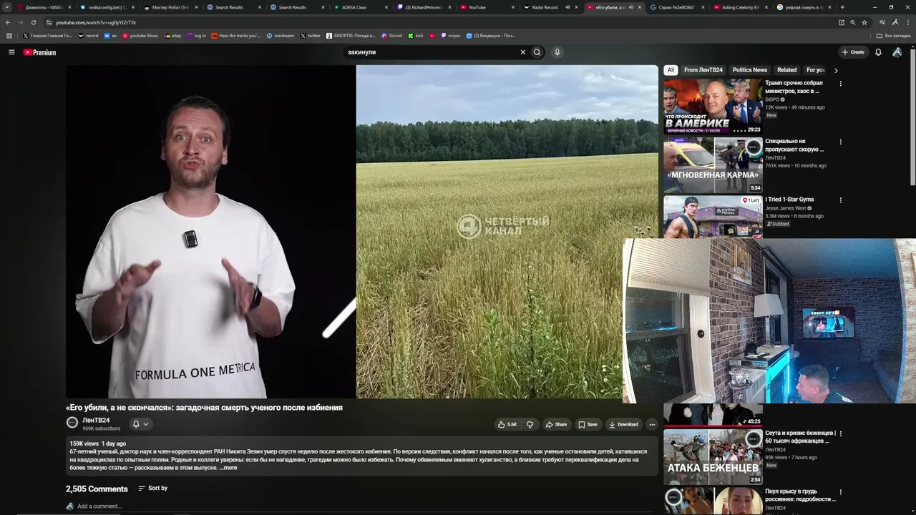Viewport: 916px width, 515px height.
Task: Like the video with thumbs up
Action: [507, 424]
